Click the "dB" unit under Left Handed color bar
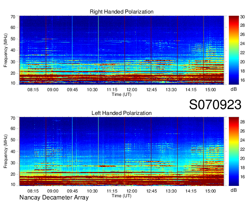The width and height of the screenshot is (249, 202). click(234, 190)
